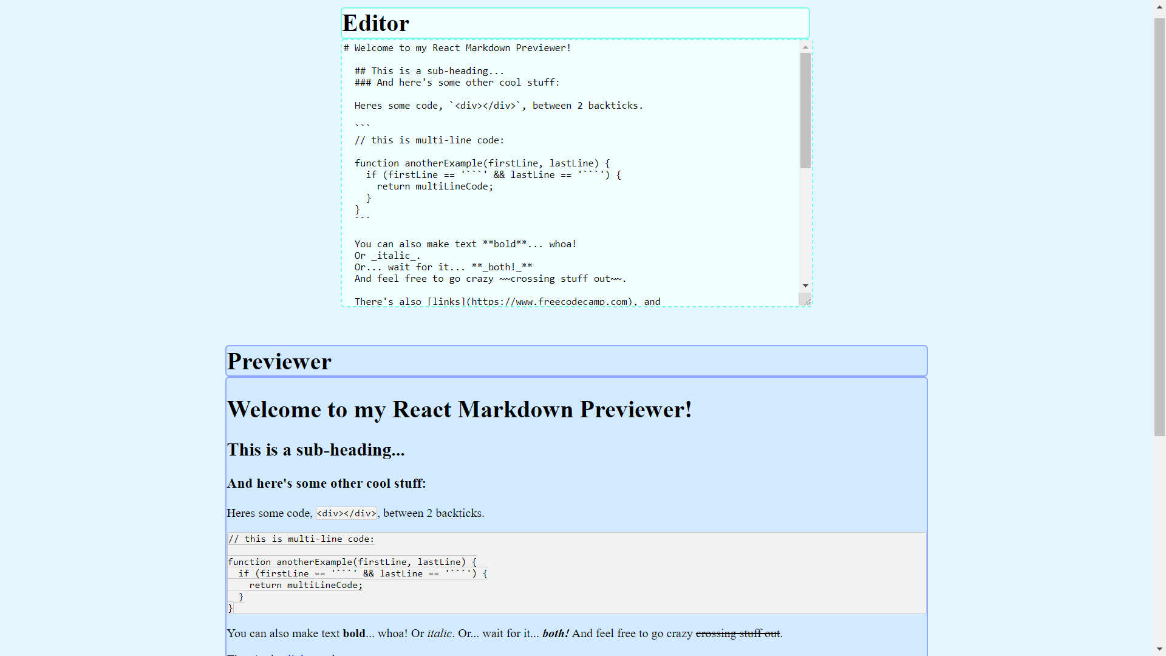
Task: Click the bold word 'bold' in preview
Action: coord(354,634)
